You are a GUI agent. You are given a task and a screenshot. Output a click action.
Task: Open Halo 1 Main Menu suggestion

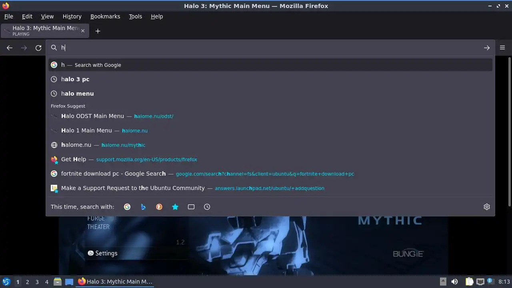tap(270, 130)
